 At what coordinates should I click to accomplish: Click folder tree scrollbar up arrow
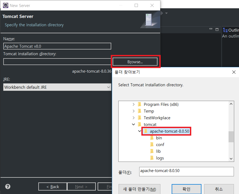231,104
